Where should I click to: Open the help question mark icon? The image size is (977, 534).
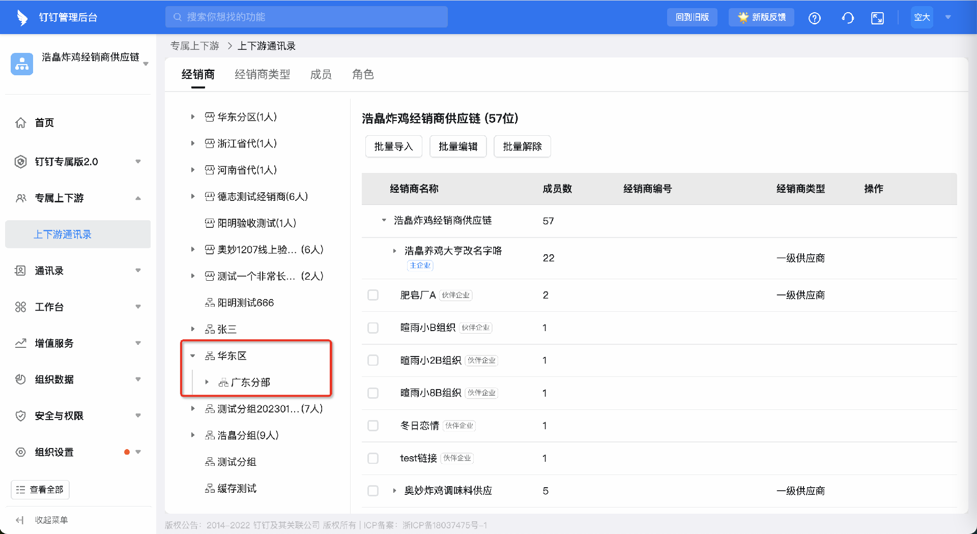pos(814,18)
